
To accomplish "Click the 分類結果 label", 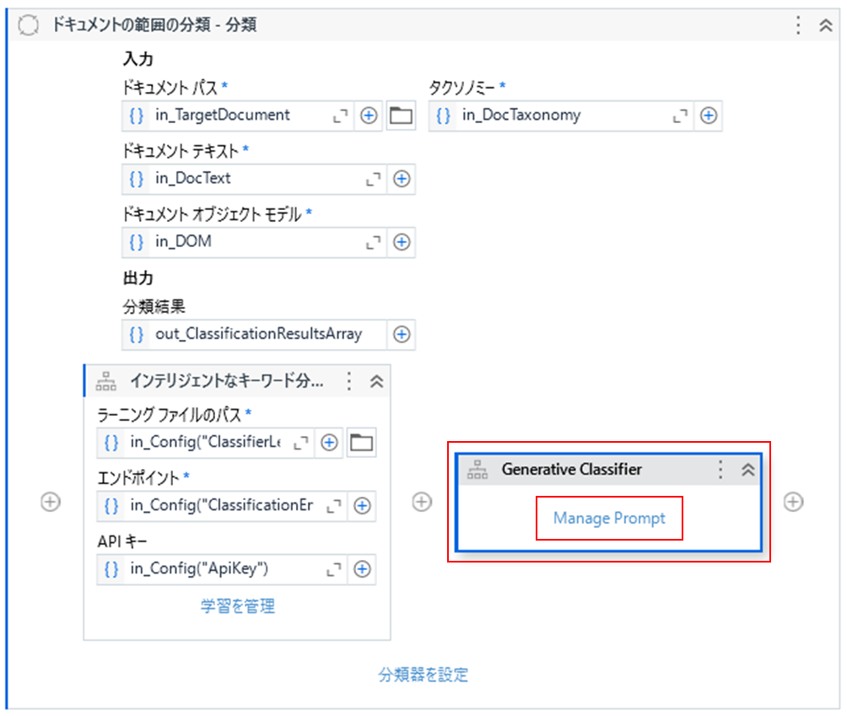I will click(x=154, y=307).
